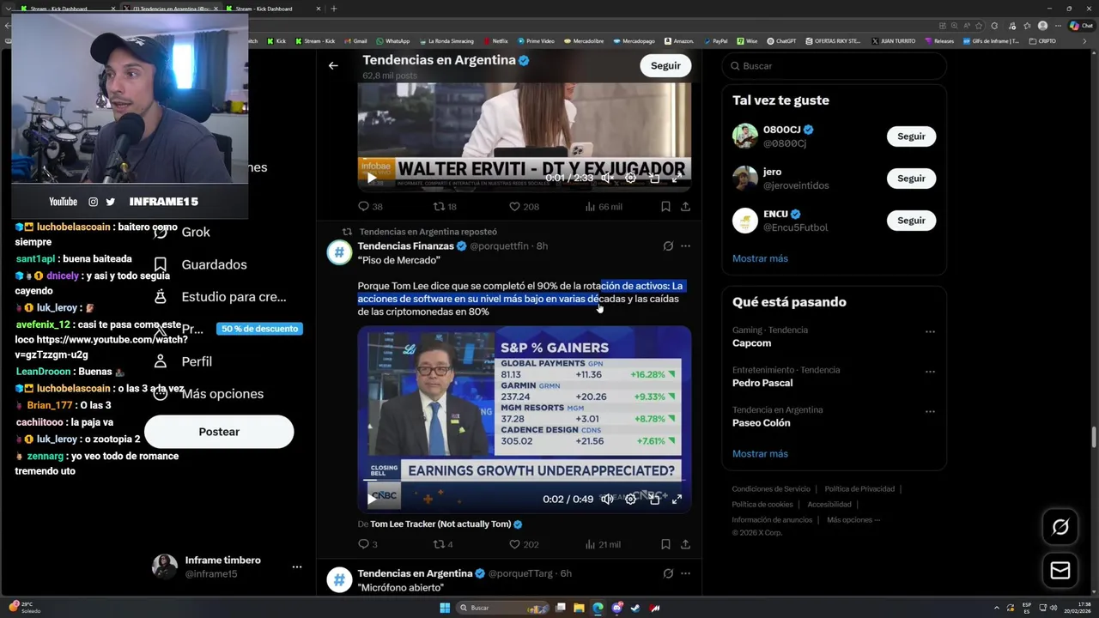This screenshot has height=618, width=1099.
Task: Open more options for Pedro Pascal trend
Action: [930, 372]
